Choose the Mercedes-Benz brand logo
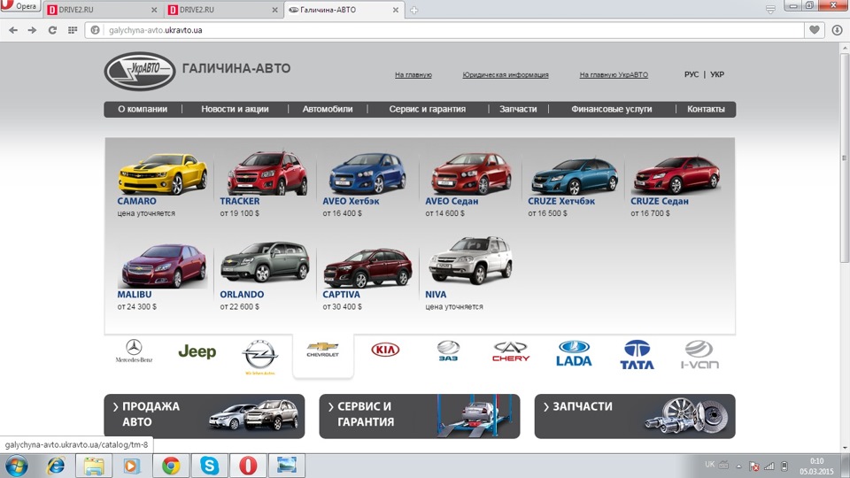 point(134,351)
